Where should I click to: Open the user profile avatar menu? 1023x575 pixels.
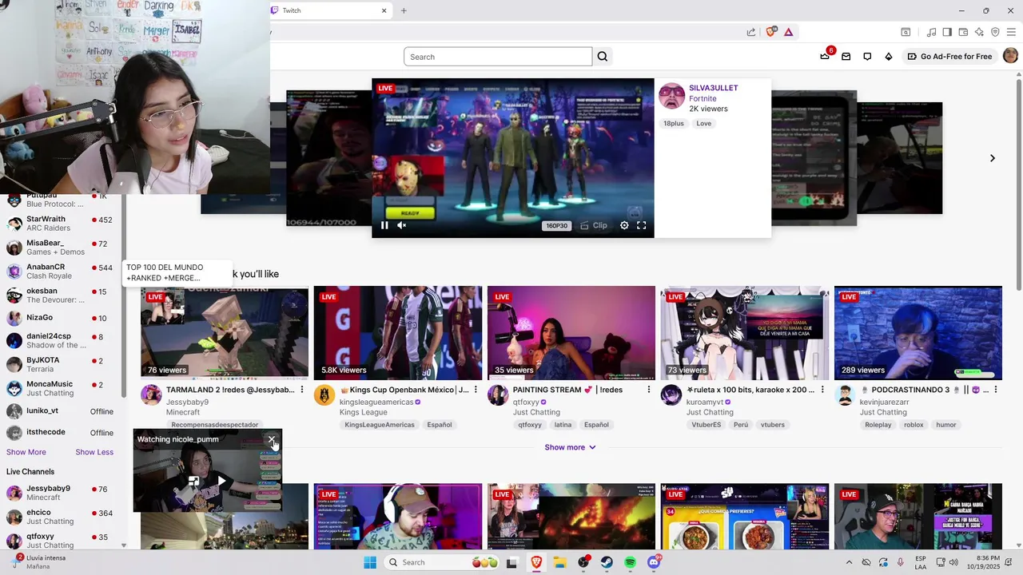point(1010,56)
